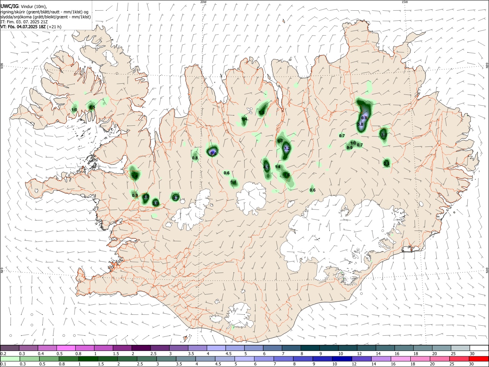Pick the dark purple 2–2.5 swatch in top legend
Image resolution: width=489 pixels, height=367 pixels.
[141, 348]
